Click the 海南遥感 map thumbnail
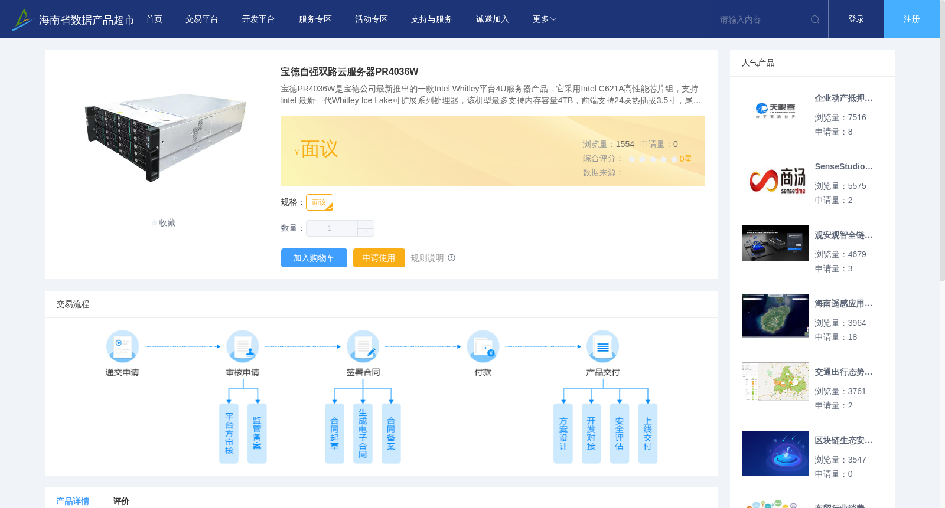This screenshot has width=945, height=508. click(x=775, y=316)
